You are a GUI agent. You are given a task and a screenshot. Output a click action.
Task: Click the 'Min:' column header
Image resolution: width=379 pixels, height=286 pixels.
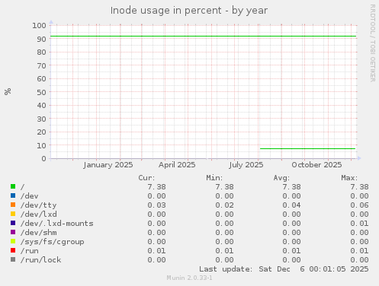coord(214,178)
